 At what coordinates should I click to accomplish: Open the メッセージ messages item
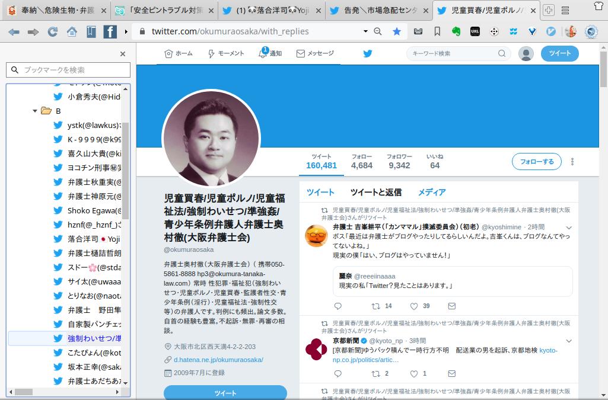(315, 53)
